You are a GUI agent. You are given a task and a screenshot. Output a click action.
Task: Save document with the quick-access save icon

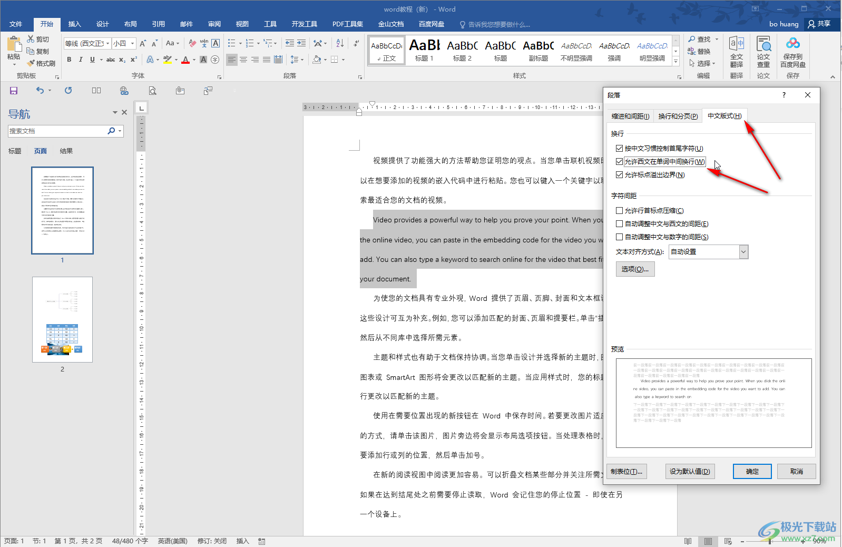pyautogui.click(x=14, y=91)
